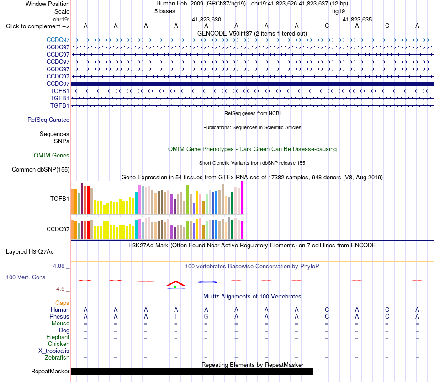Click the grey G in Rhesus alignment

(x=206, y=316)
